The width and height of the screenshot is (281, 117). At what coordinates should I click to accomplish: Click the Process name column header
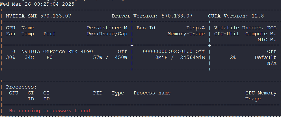(152, 93)
